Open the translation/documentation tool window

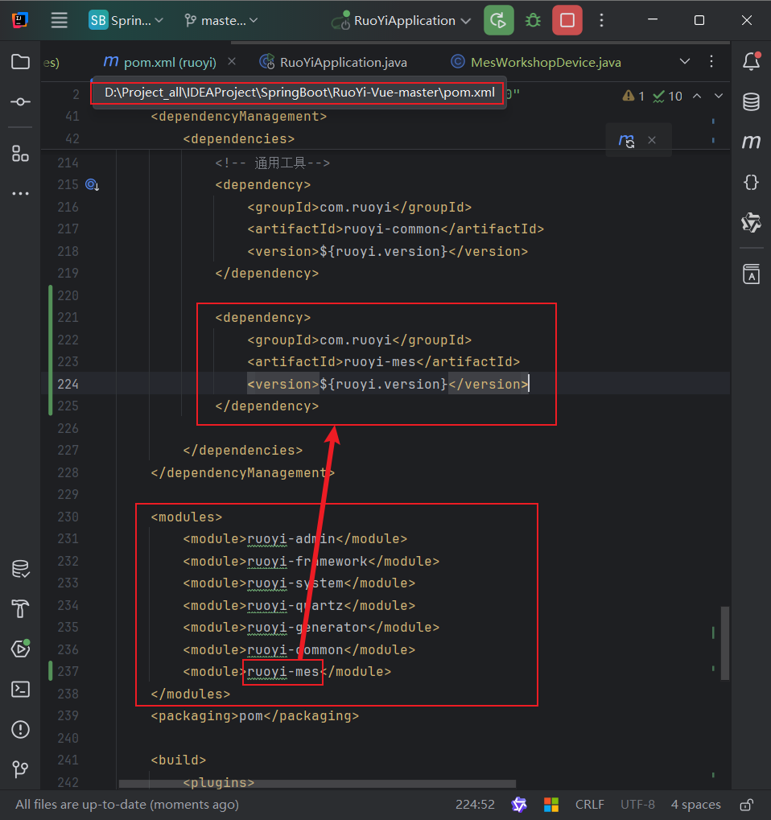(x=751, y=274)
